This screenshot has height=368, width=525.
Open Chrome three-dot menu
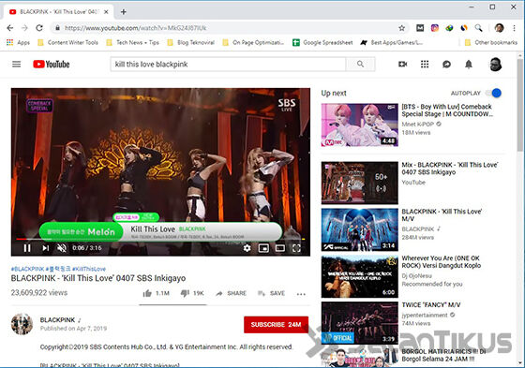coord(514,28)
